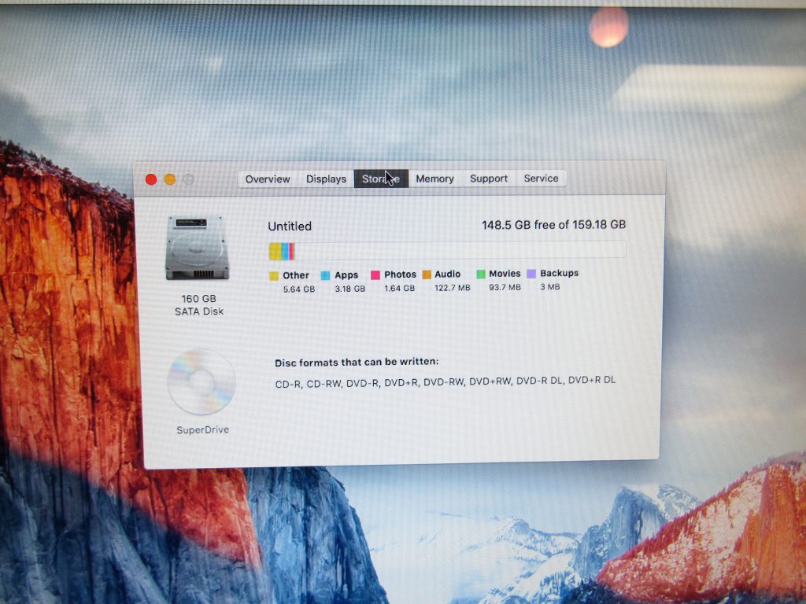Open the Service tab
This screenshot has height=604, width=806.
[x=541, y=179]
